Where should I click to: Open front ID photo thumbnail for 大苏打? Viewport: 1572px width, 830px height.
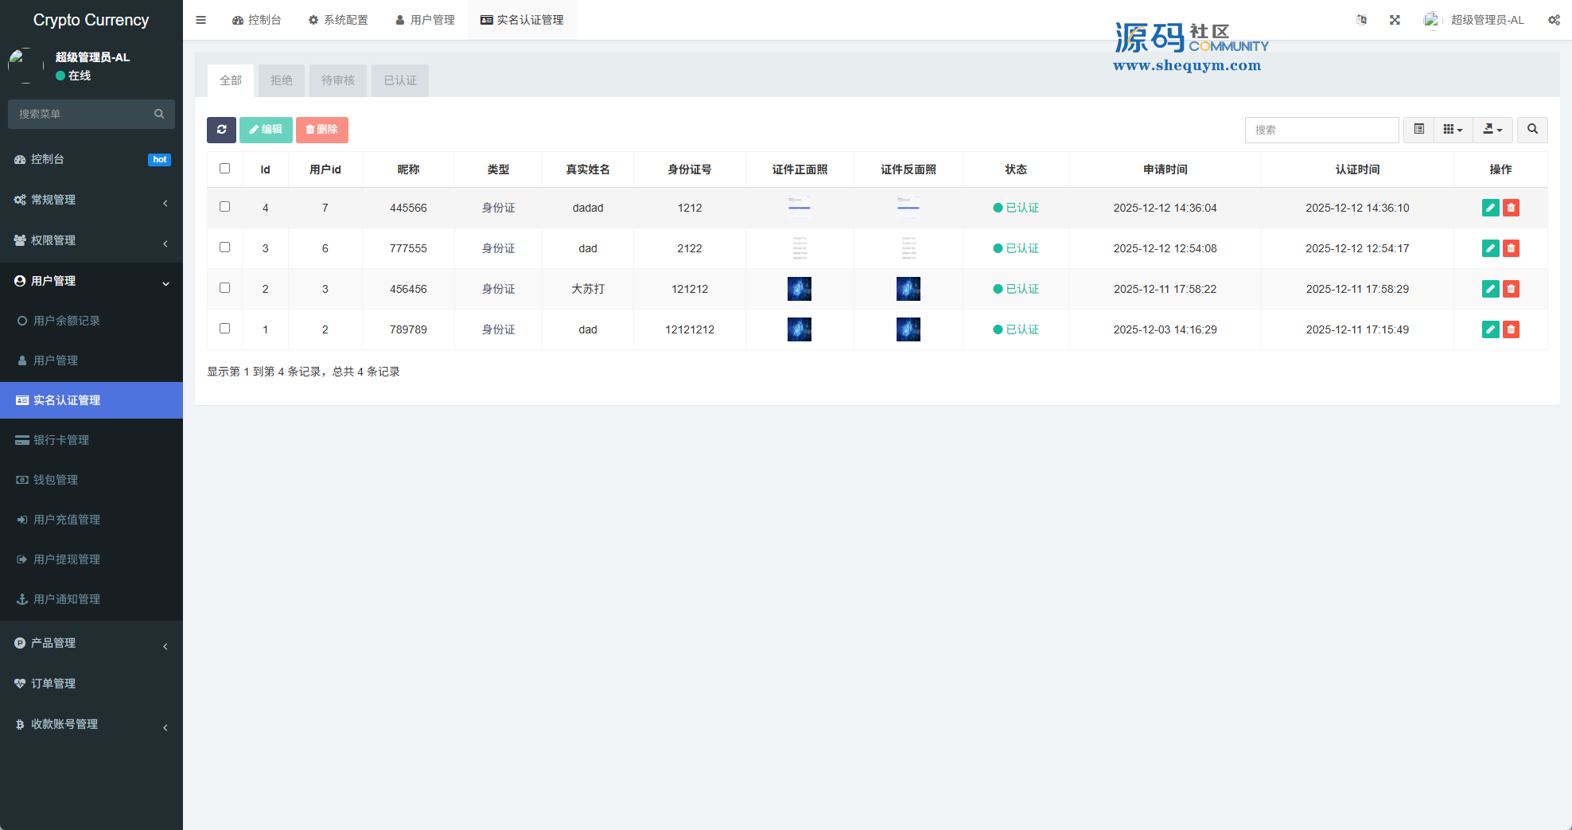(x=800, y=289)
